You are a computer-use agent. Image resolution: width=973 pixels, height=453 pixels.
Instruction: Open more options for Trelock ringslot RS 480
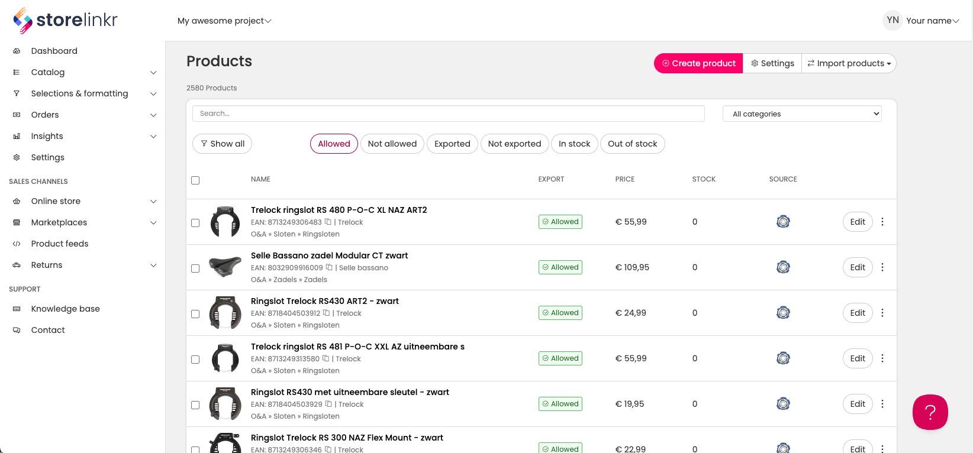[882, 222]
